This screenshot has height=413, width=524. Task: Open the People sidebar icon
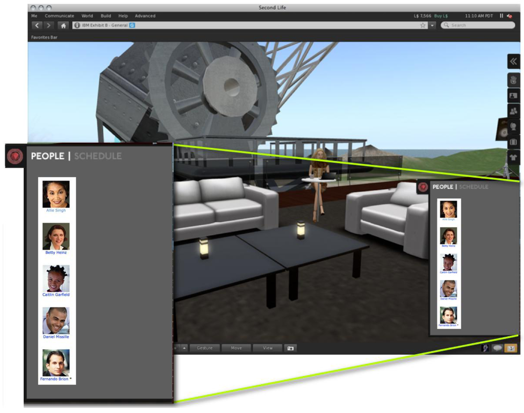(x=514, y=111)
